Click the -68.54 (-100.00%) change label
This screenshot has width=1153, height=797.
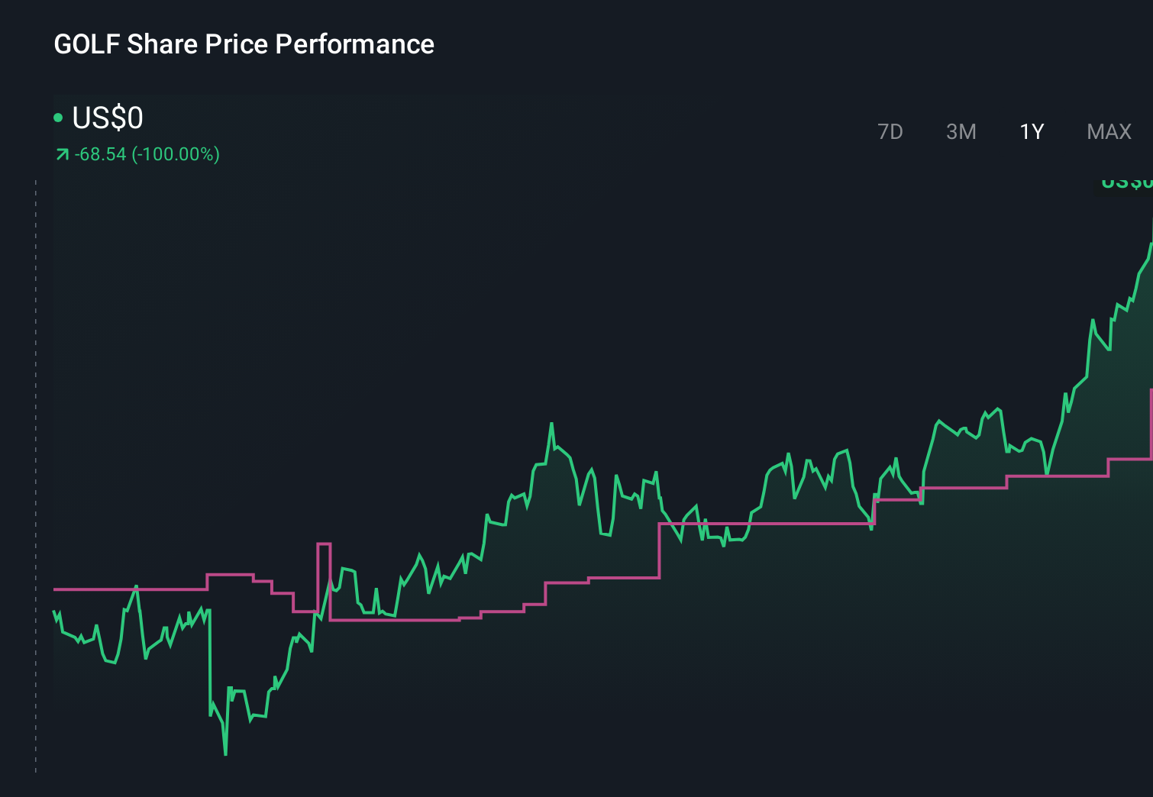147,153
